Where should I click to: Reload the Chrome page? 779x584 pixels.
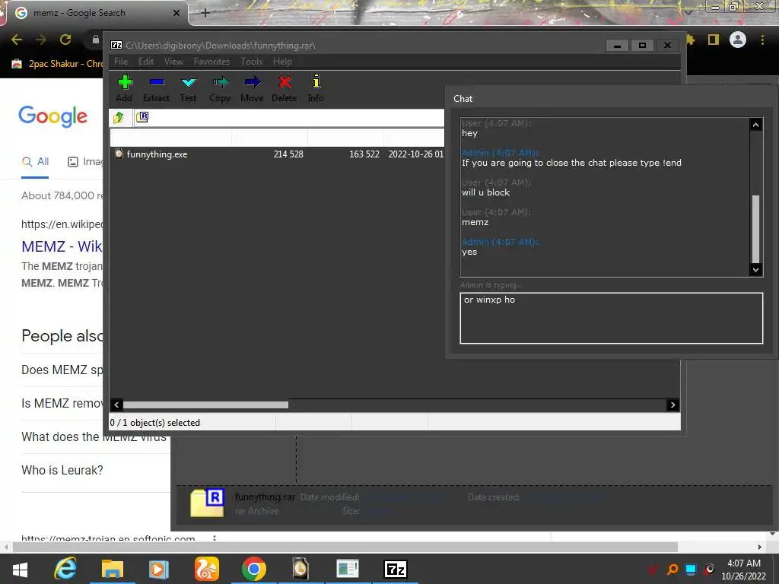(65, 40)
